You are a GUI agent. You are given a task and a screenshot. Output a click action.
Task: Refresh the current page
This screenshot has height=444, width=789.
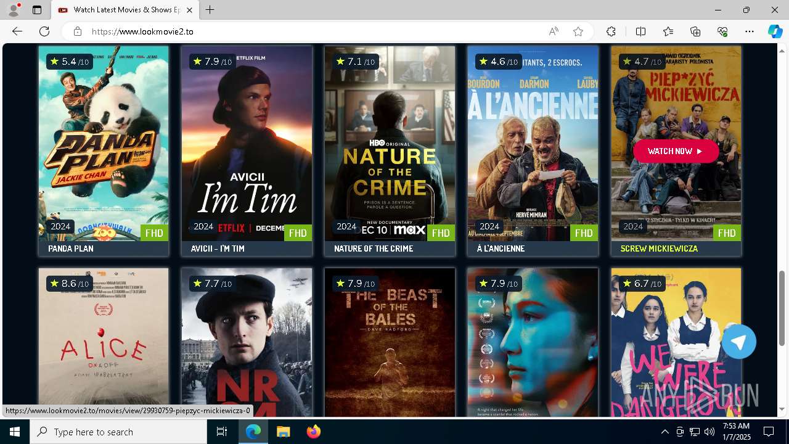[x=44, y=31]
